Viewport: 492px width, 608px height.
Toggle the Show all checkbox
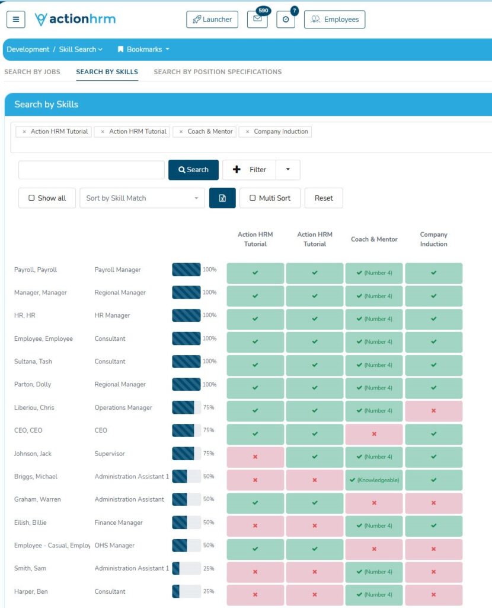tap(32, 198)
